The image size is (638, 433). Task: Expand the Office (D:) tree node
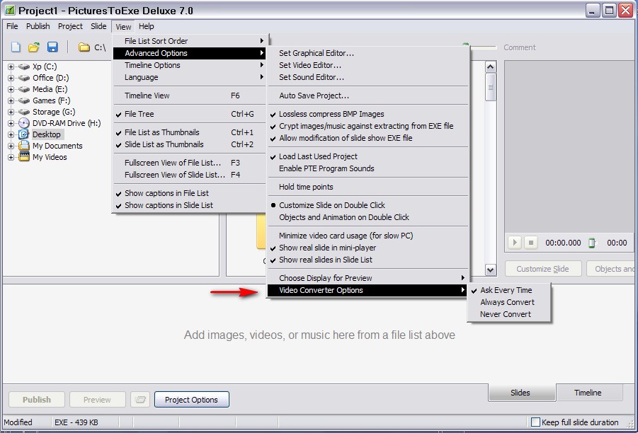pyautogui.click(x=11, y=78)
